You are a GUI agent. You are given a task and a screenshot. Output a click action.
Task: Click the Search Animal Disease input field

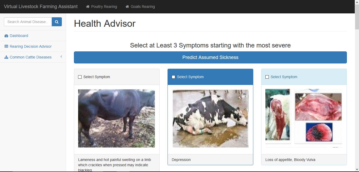click(x=28, y=22)
